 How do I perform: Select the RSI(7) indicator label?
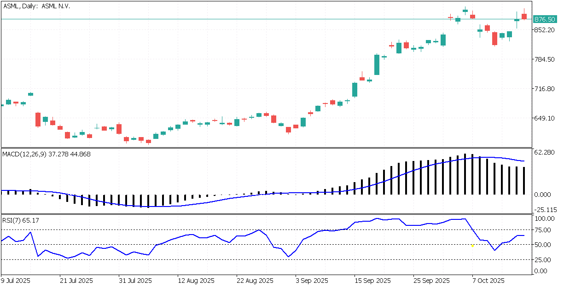point(21,220)
